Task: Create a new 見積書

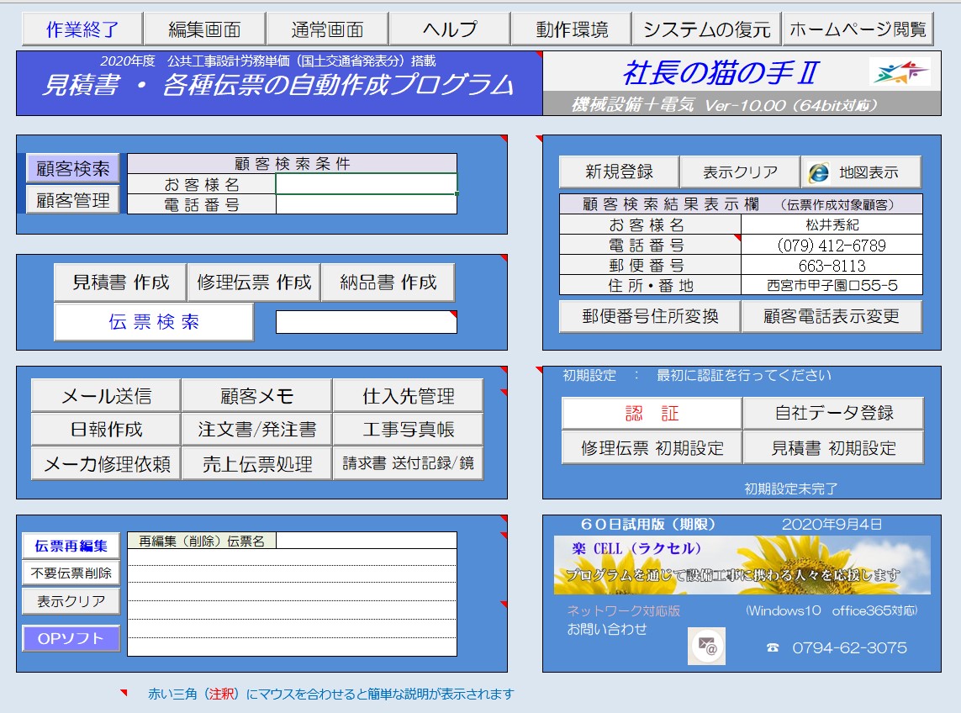Action: [x=121, y=282]
